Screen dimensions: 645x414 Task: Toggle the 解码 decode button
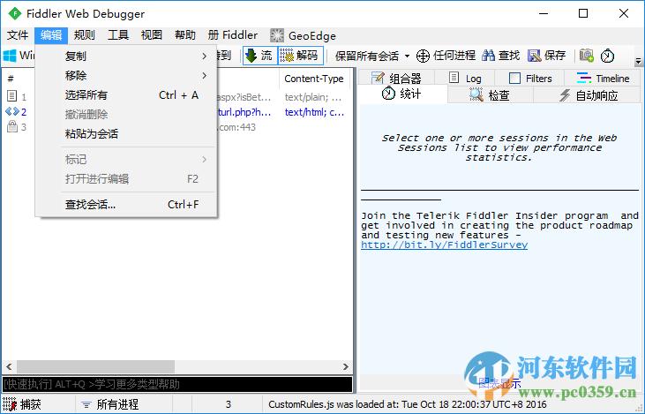pos(300,56)
